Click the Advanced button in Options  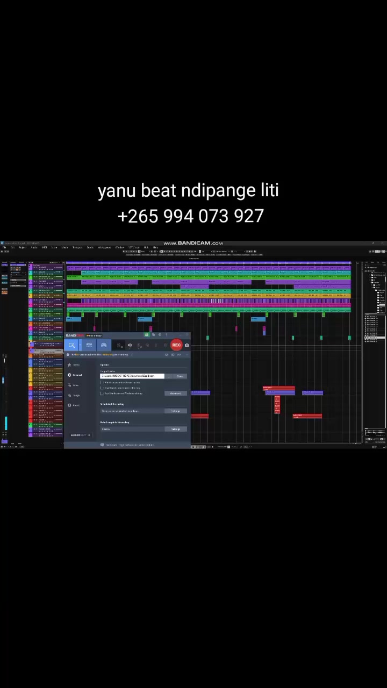(x=176, y=393)
